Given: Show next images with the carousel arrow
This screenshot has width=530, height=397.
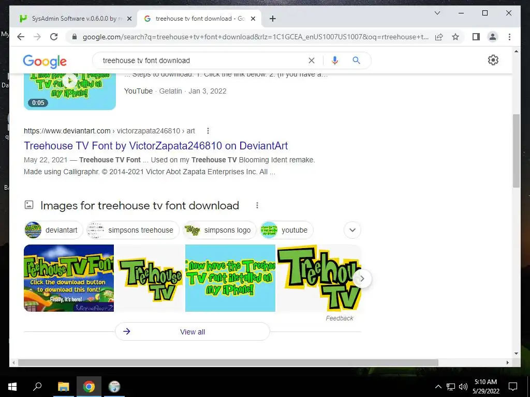Looking at the screenshot, I should tap(362, 279).
